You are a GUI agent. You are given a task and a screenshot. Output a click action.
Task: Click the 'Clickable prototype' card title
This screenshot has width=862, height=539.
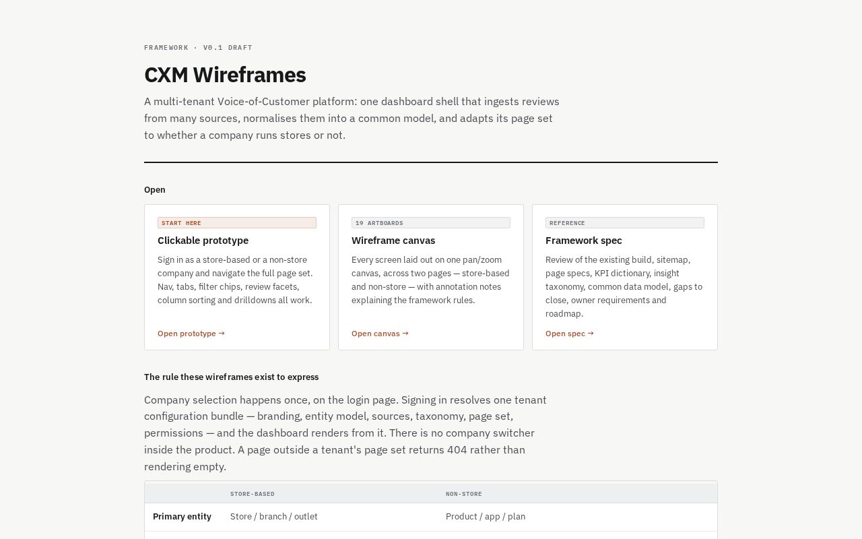[x=203, y=241]
